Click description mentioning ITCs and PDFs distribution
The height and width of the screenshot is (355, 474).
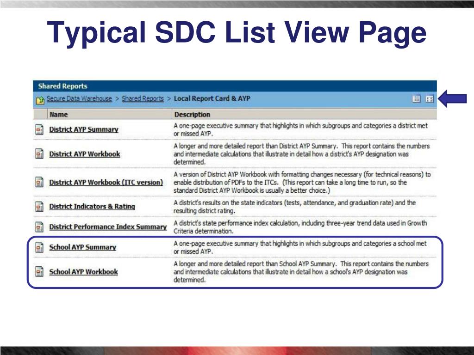(x=302, y=182)
